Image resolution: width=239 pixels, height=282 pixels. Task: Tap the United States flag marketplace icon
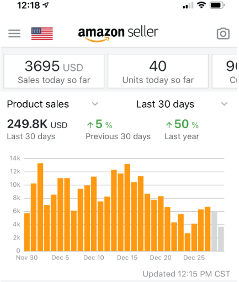pyautogui.click(x=42, y=34)
